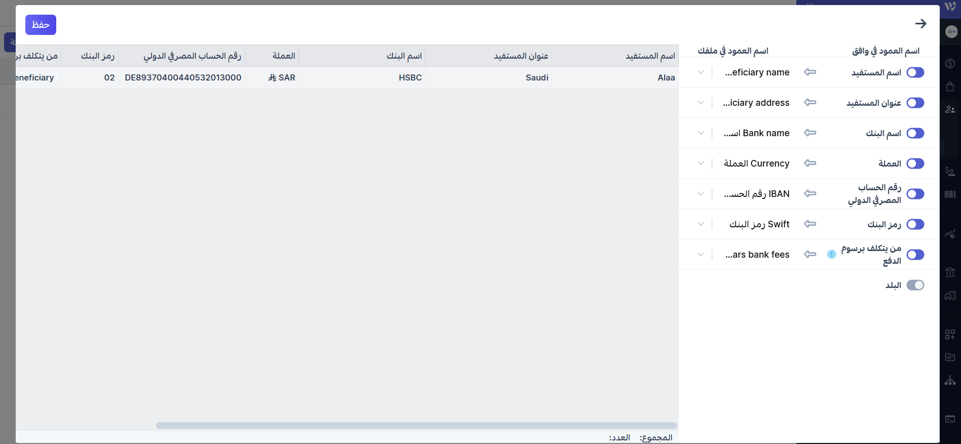961x444 pixels.
Task: Click the عنوان المستفيد table column header
Action: (x=521, y=56)
